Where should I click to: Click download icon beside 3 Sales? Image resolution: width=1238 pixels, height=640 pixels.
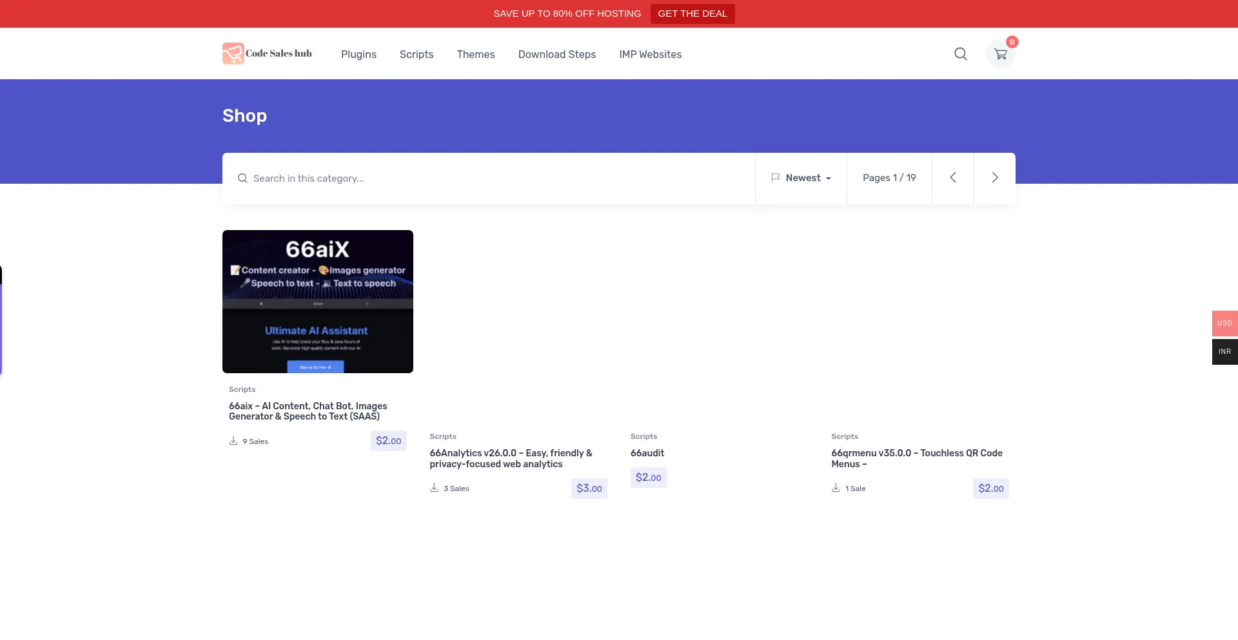point(434,488)
